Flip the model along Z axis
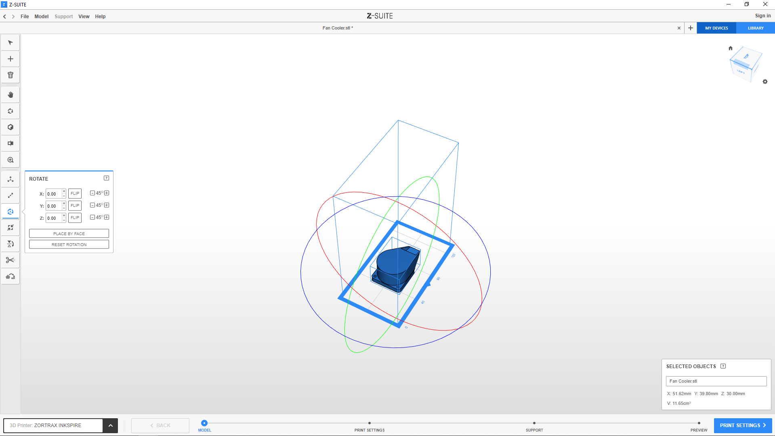The height and width of the screenshot is (436, 775). click(75, 218)
